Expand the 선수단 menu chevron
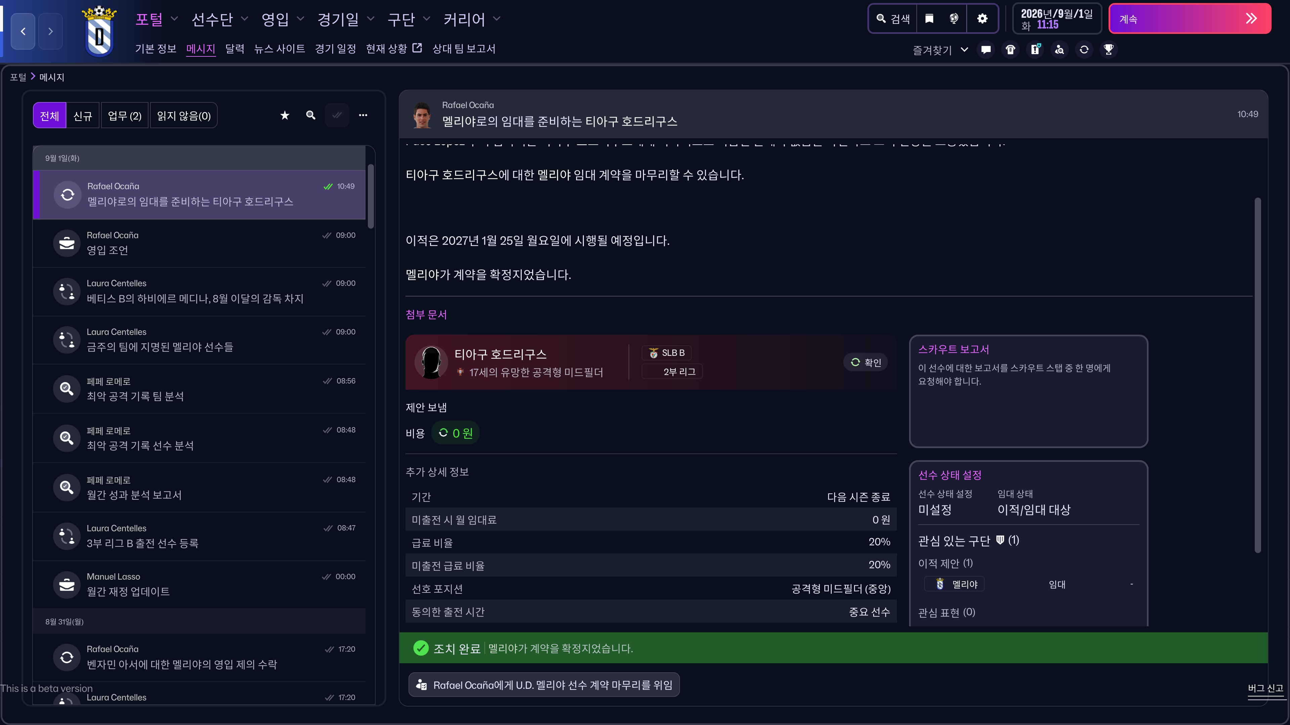Image resolution: width=1290 pixels, height=725 pixels. click(244, 19)
